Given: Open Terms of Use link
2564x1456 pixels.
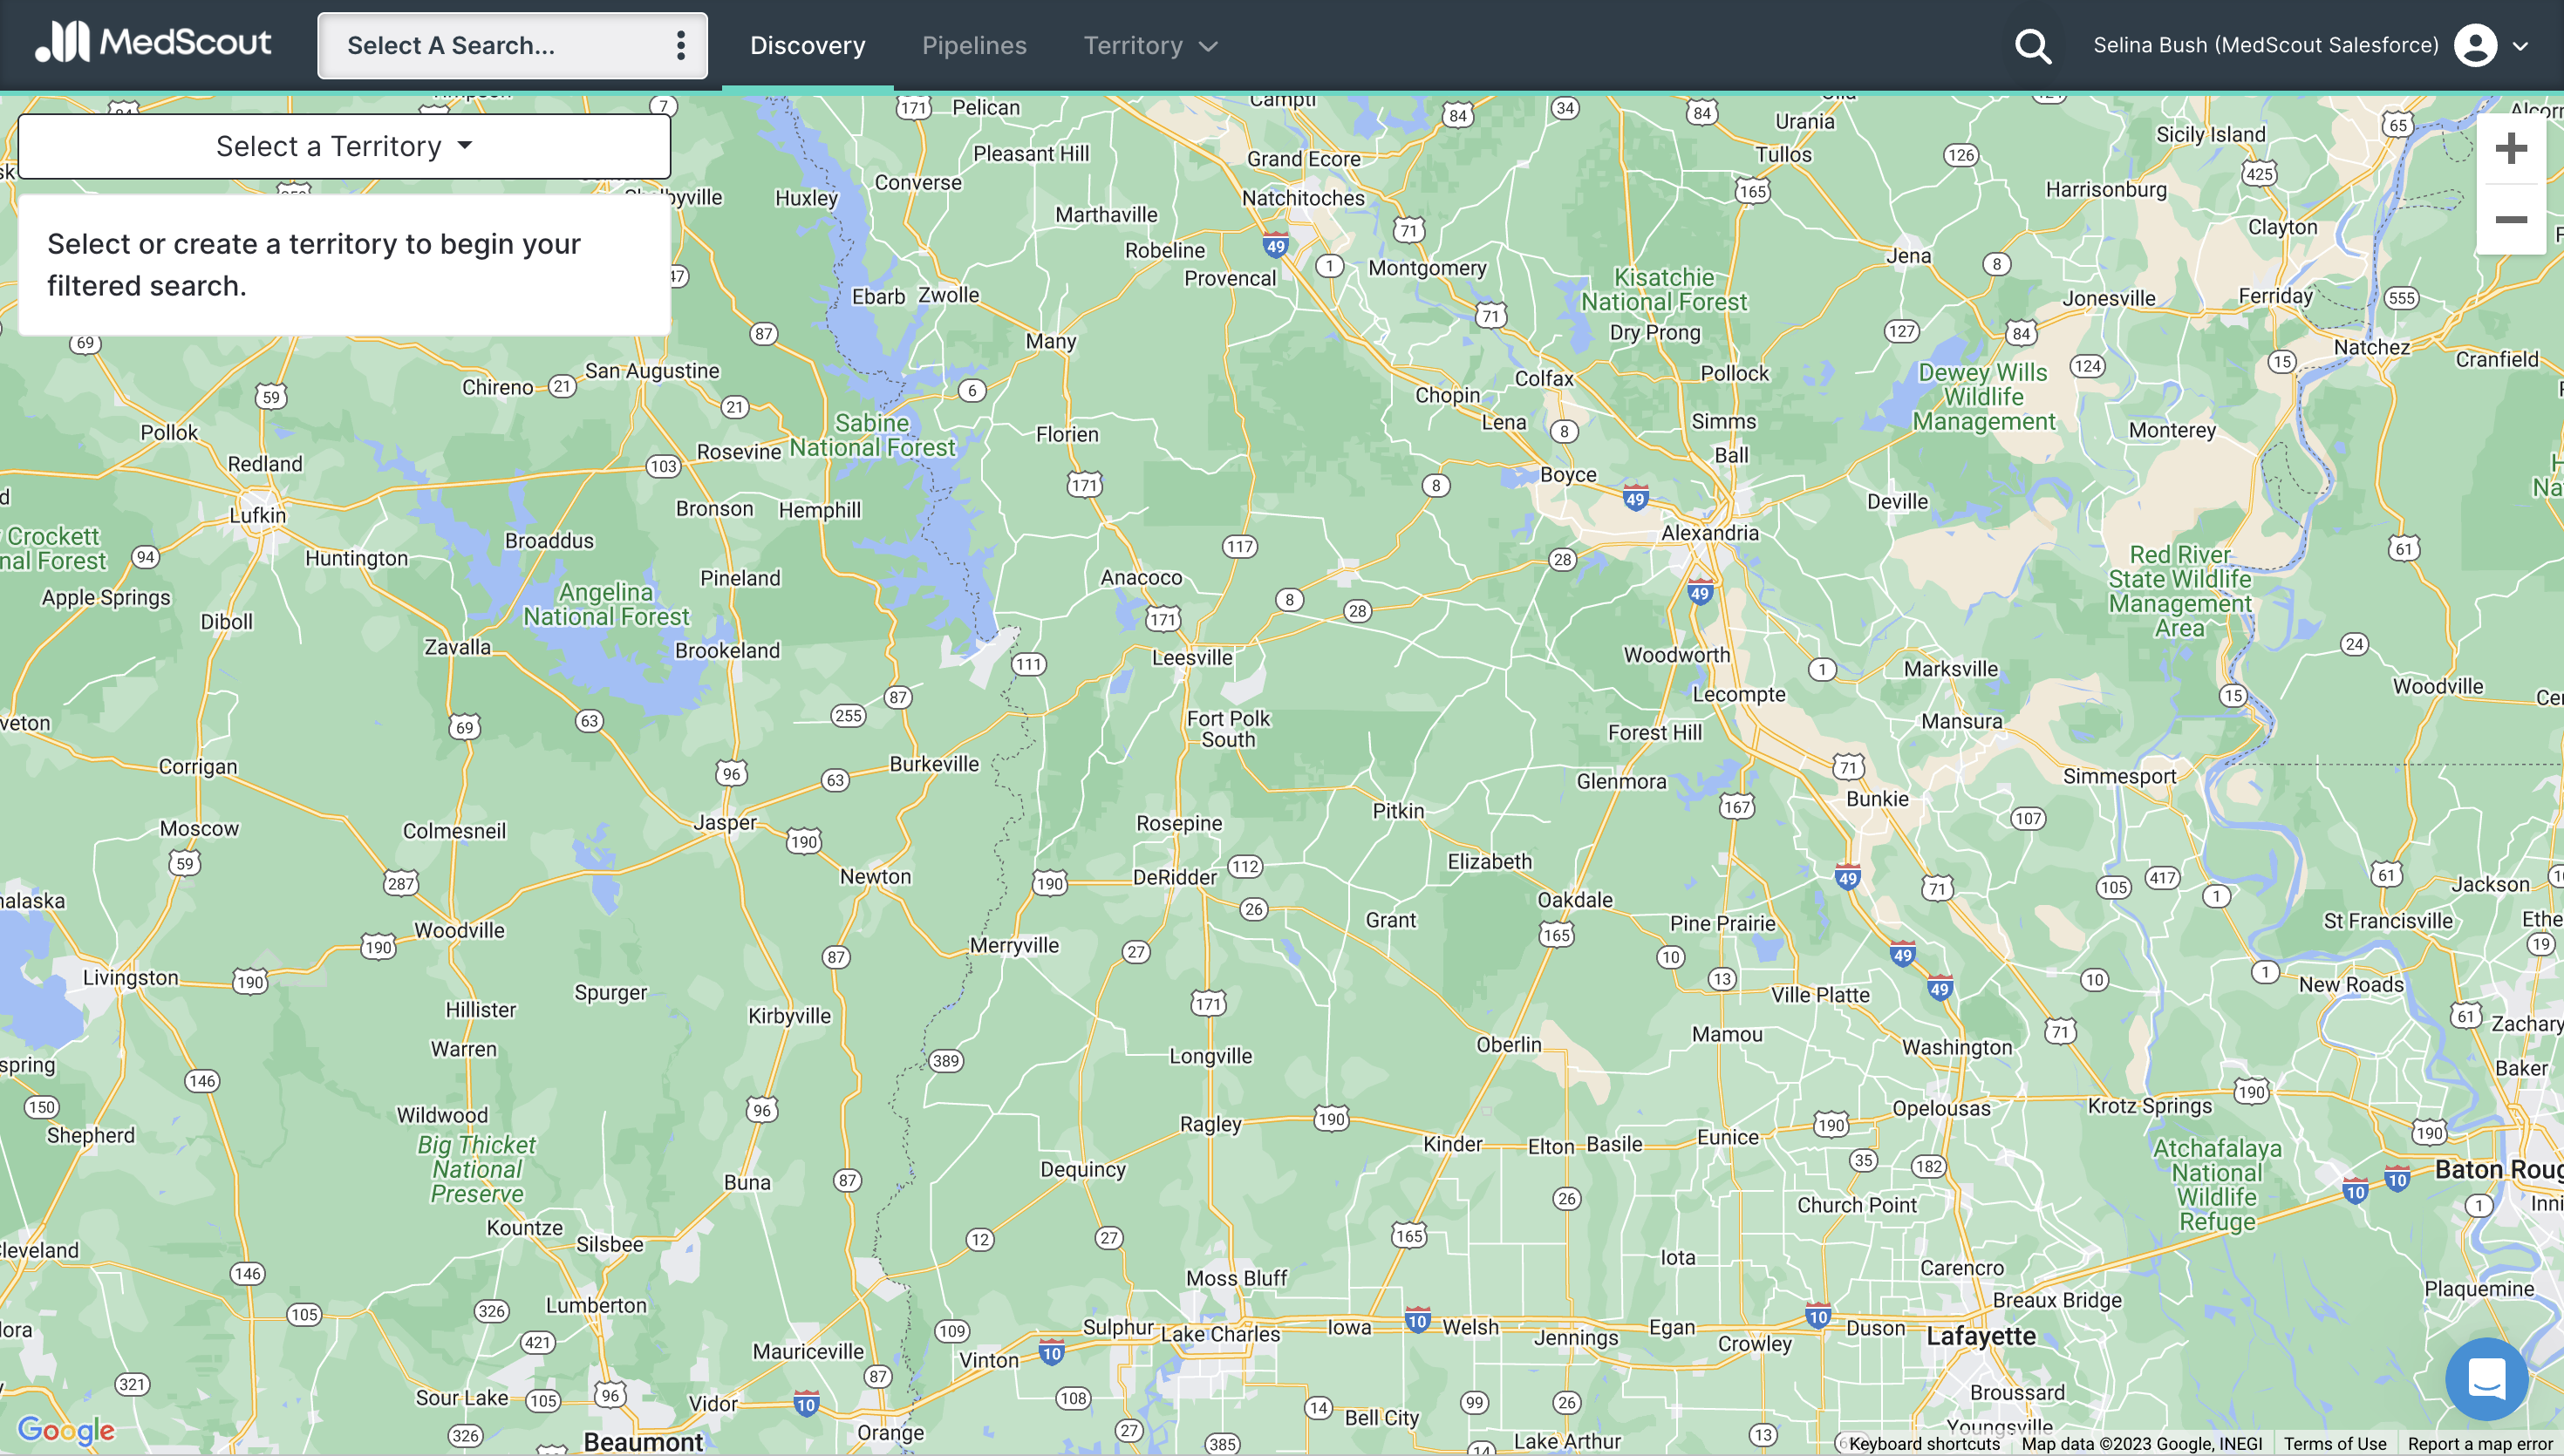Looking at the screenshot, I should click(2334, 1443).
